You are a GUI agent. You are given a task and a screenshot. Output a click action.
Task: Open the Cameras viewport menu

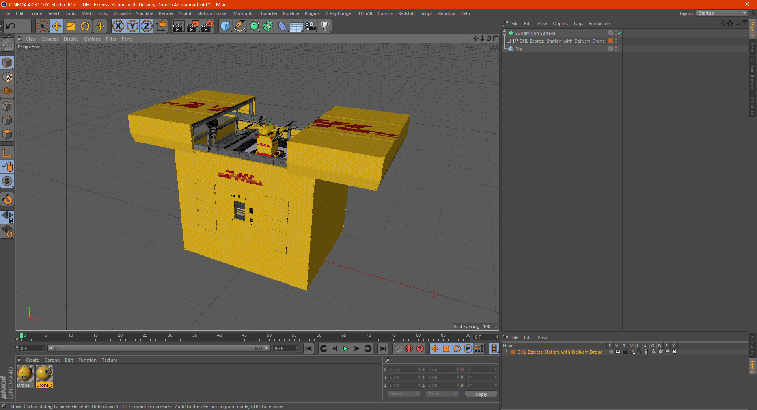(x=50, y=39)
